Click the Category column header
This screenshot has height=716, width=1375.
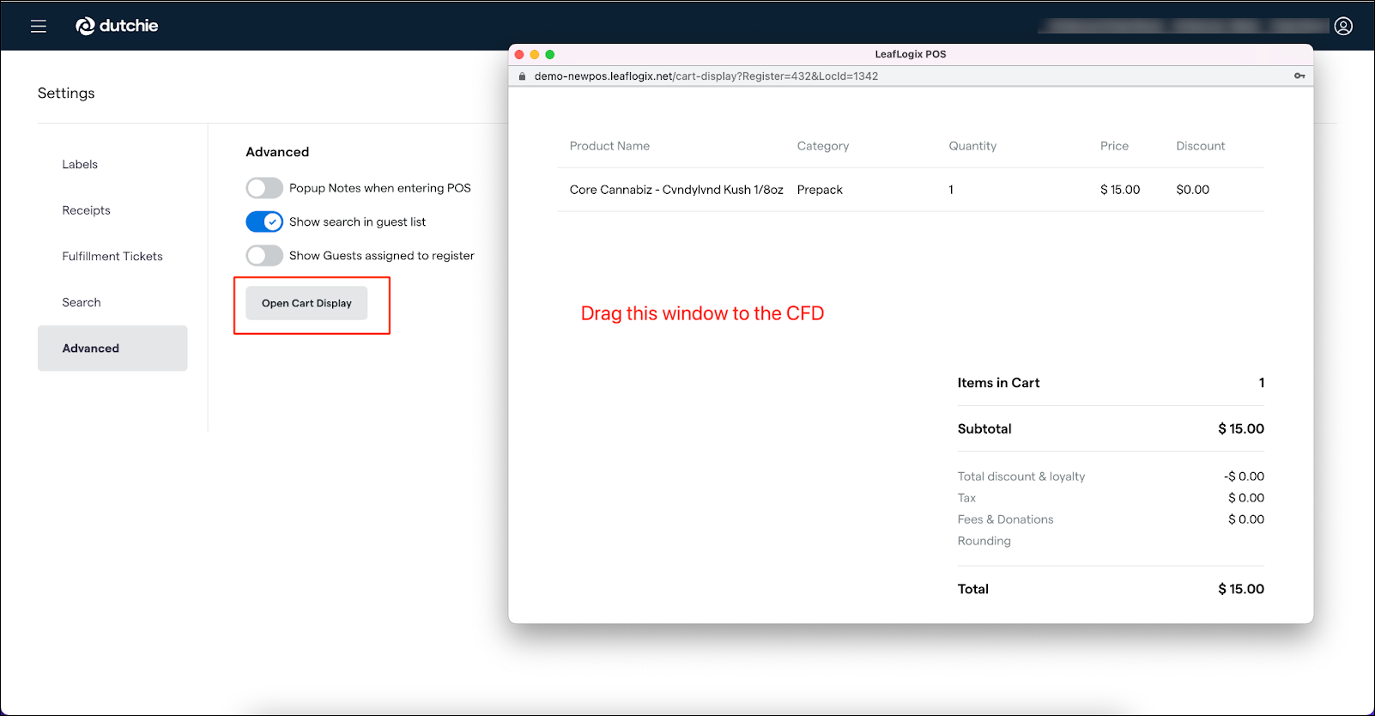click(x=823, y=146)
